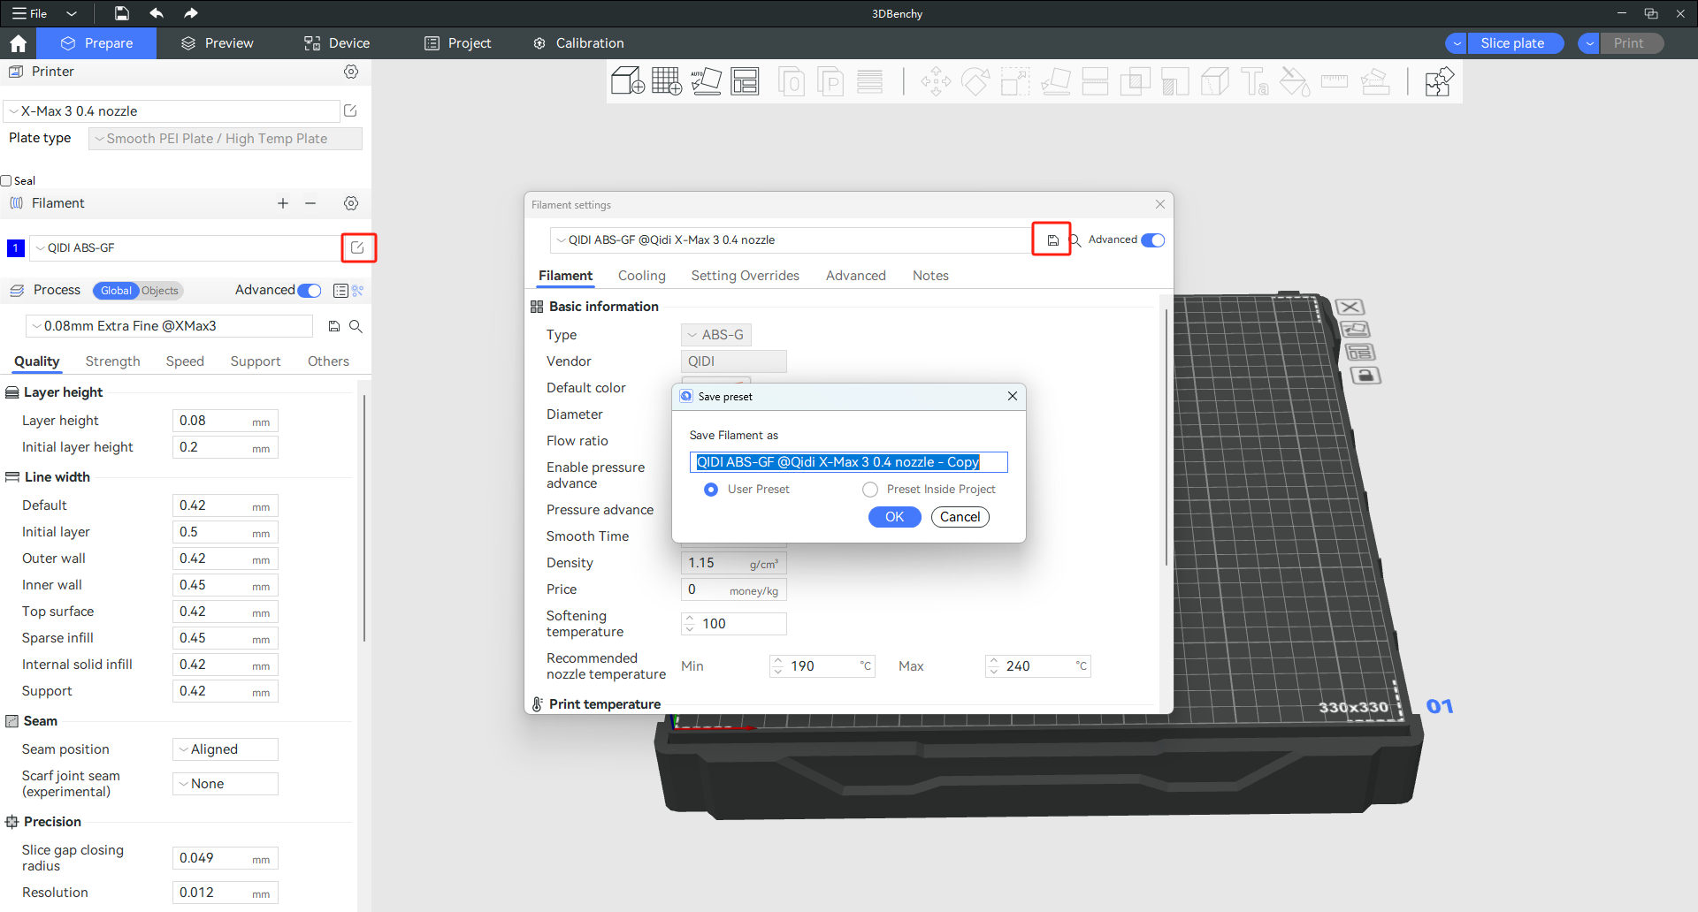Click the Add cube primitive toolbar icon

pos(627,82)
